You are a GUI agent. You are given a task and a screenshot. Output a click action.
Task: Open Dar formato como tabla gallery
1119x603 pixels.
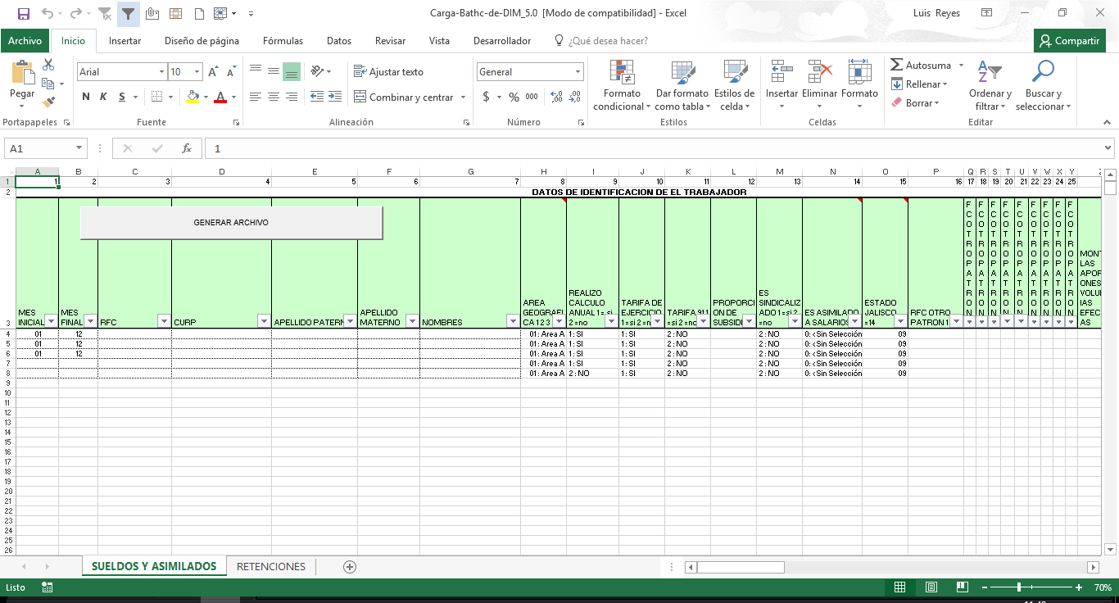[682, 85]
